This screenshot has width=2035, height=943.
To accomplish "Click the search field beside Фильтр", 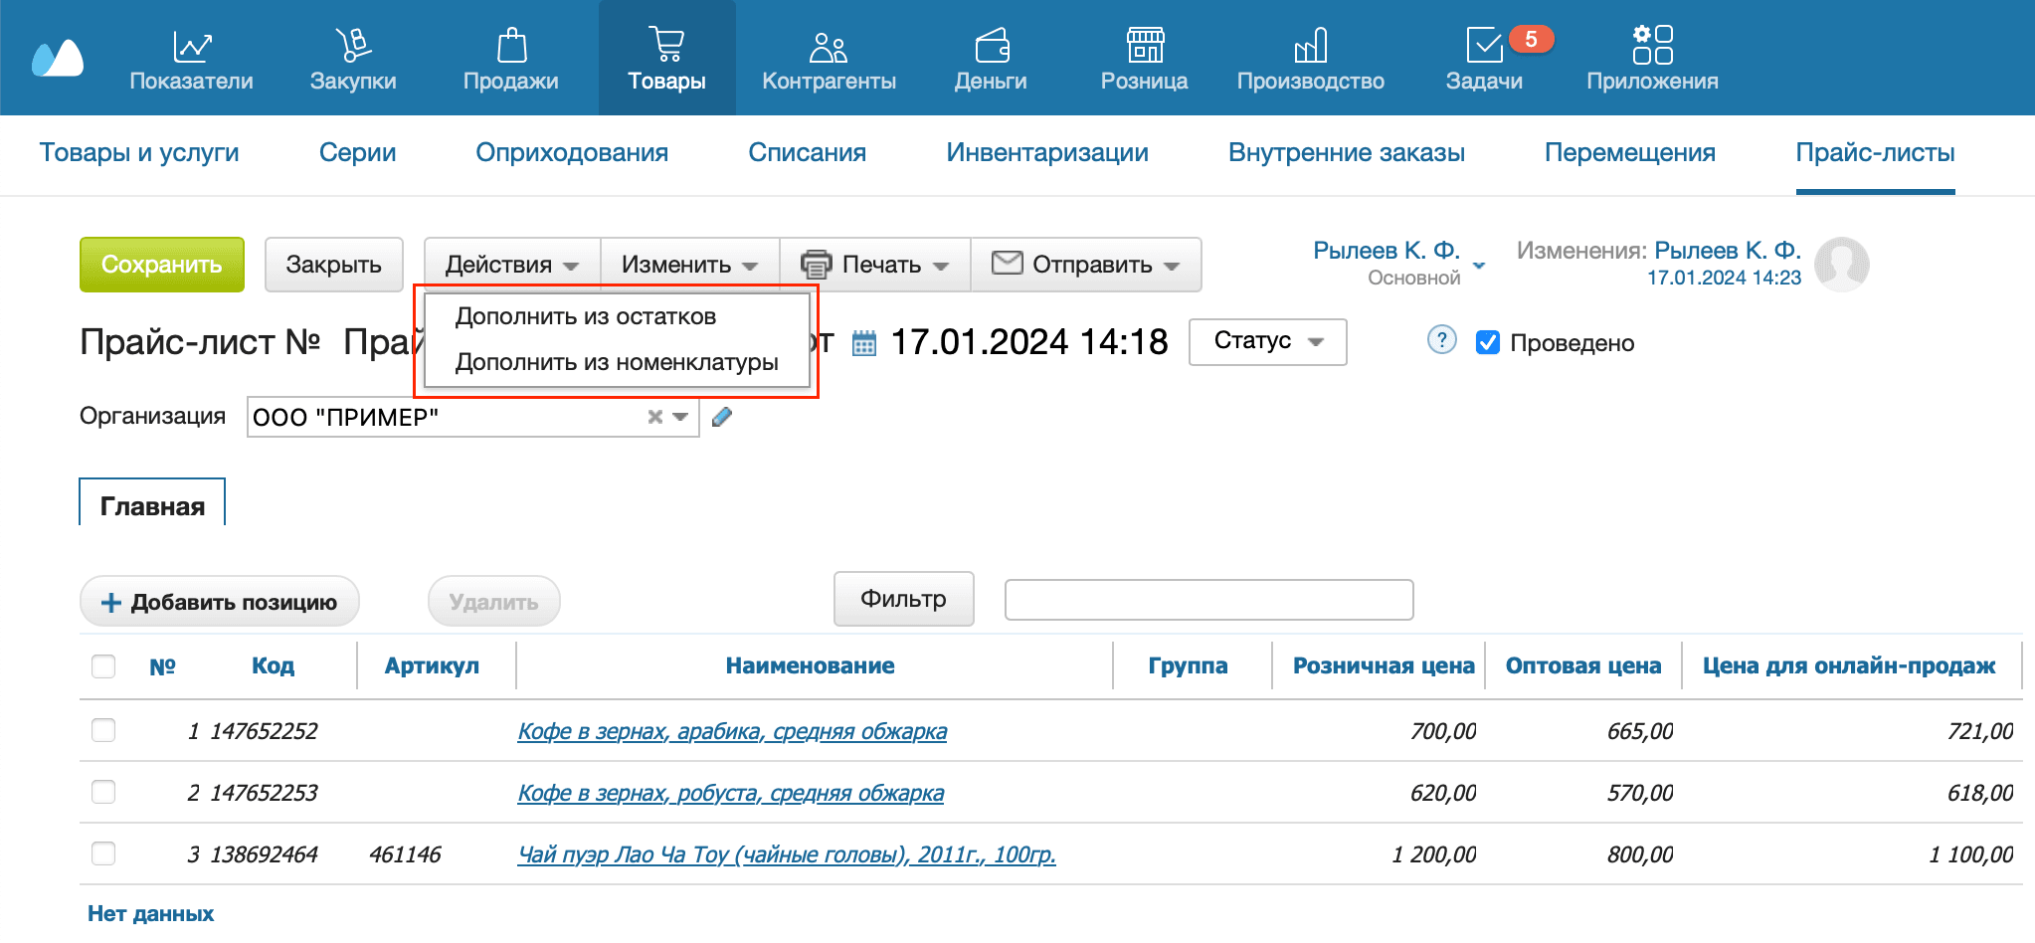I will 1208,600.
